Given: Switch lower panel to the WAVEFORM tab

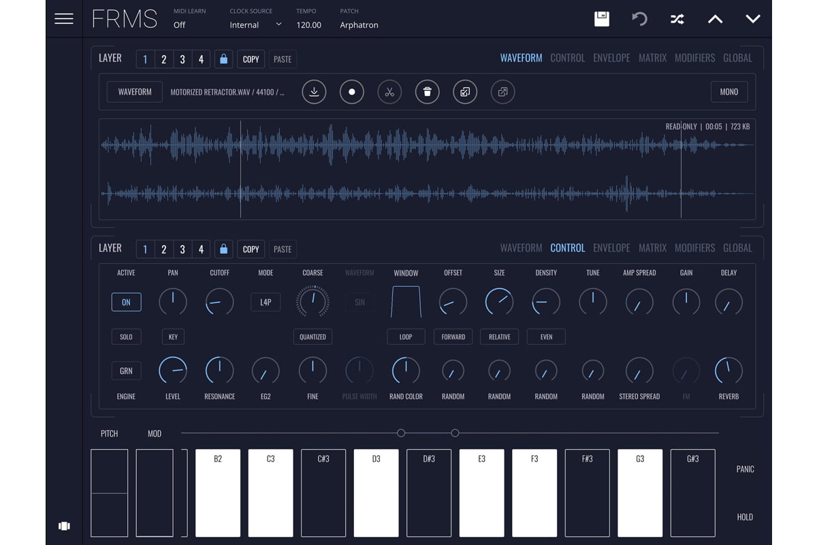Looking at the screenshot, I should (521, 248).
